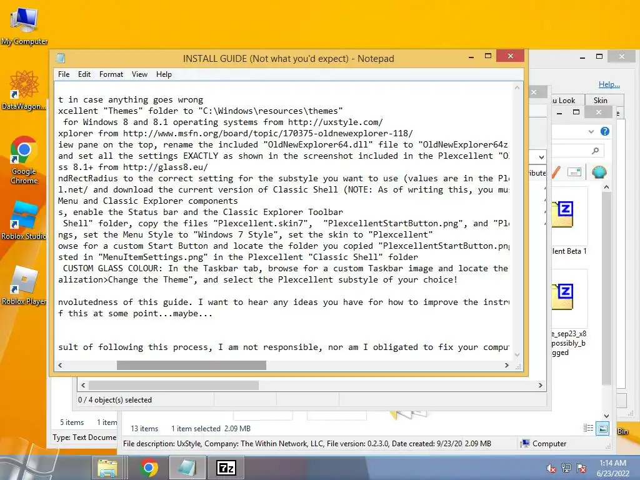Open File Explorer from the taskbar
Image resolution: width=640 pixels, height=480 pixels.
107,467
